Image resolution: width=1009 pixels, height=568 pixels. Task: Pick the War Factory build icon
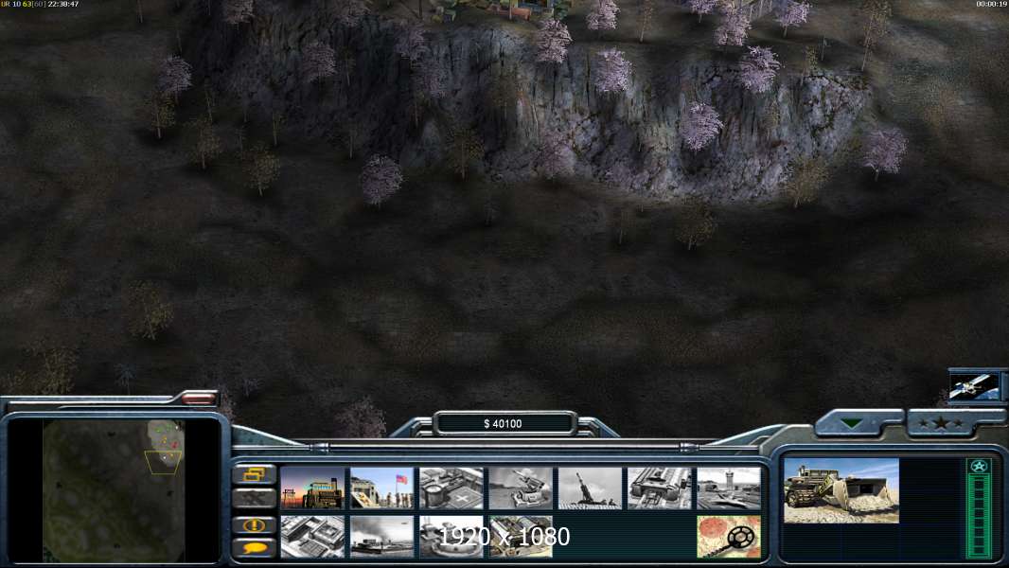661,488
